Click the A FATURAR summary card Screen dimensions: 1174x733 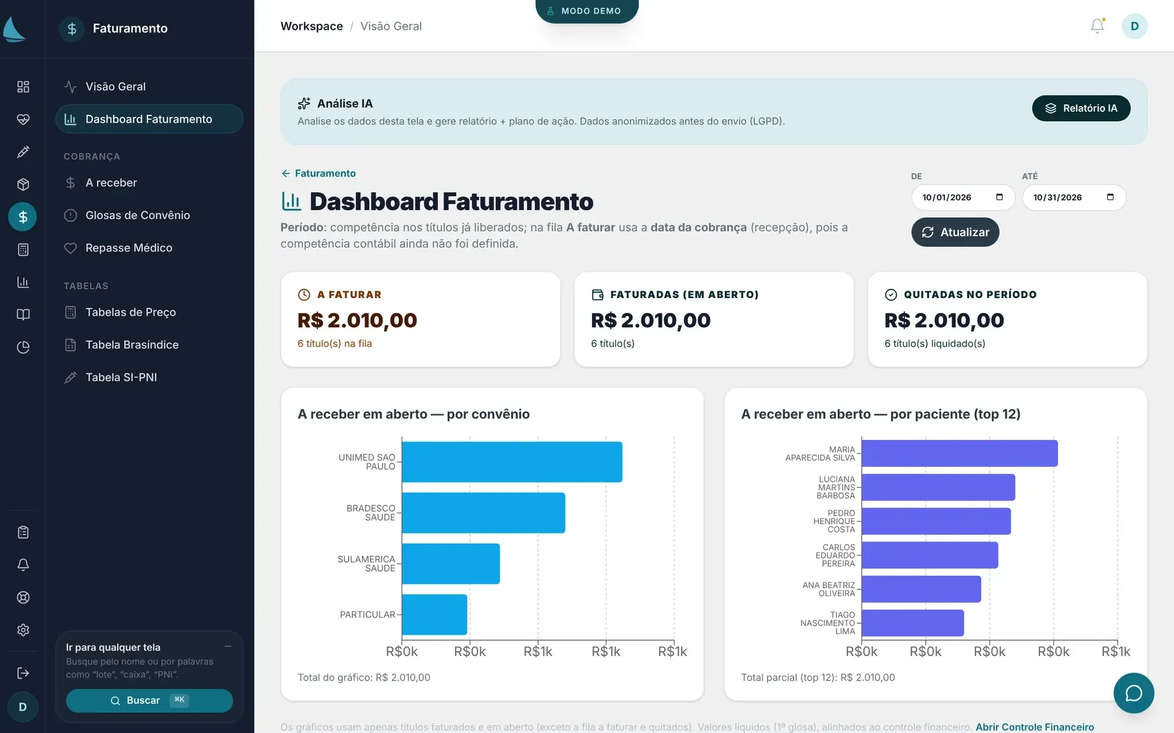(x=420, y=319)
